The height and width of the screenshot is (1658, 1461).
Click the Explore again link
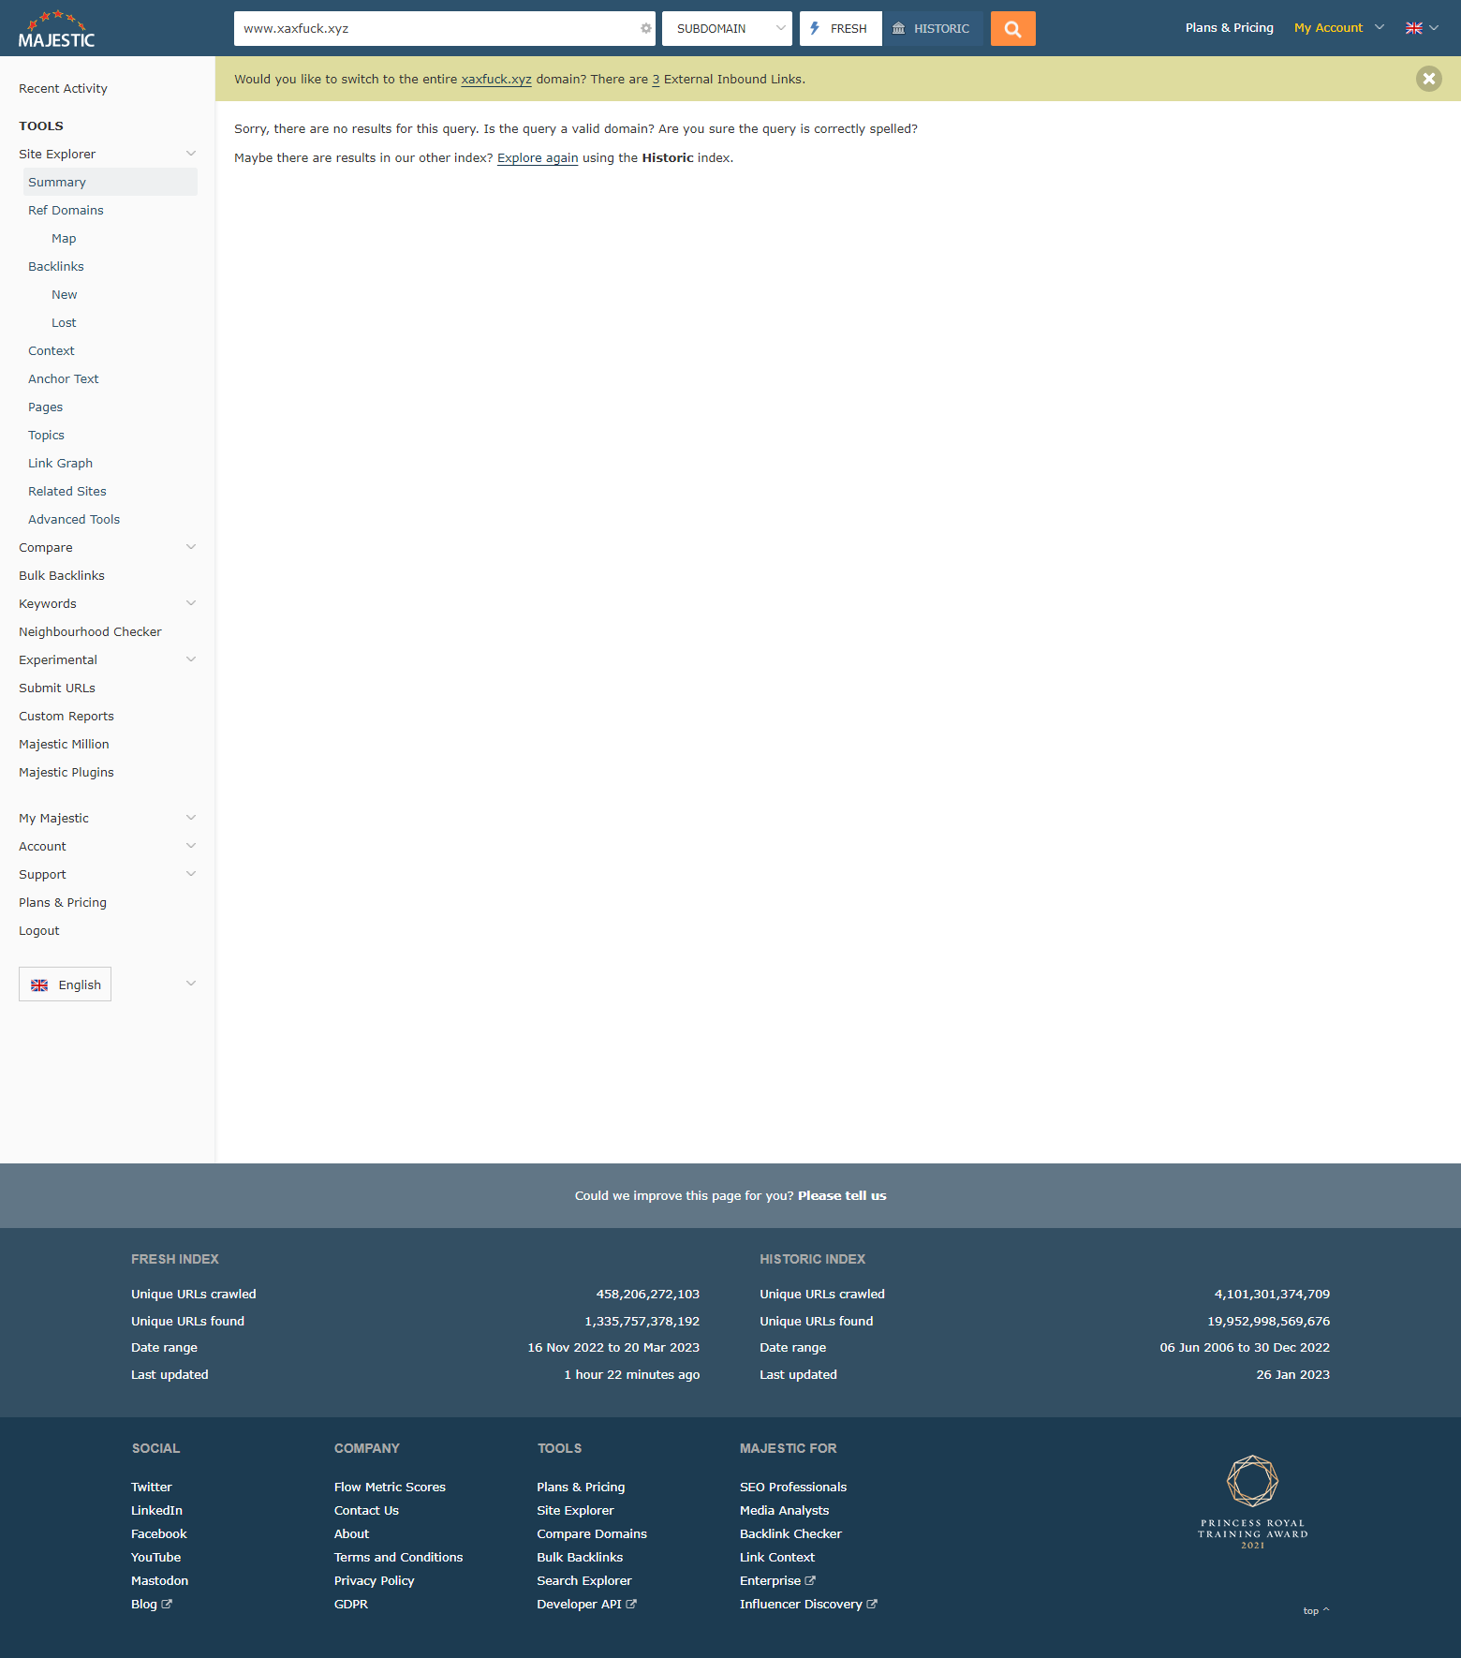538,158
